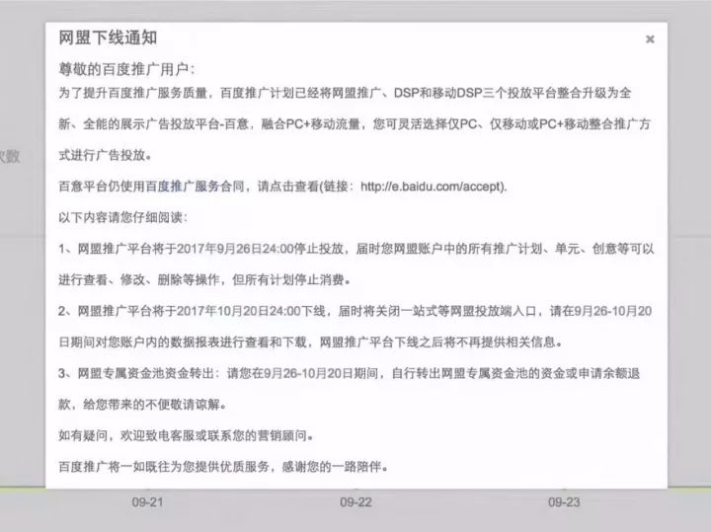Click the 款，给您带来的不便敬请谅解 line
Screen dimensions: 711x532
[x=142, y=405]
